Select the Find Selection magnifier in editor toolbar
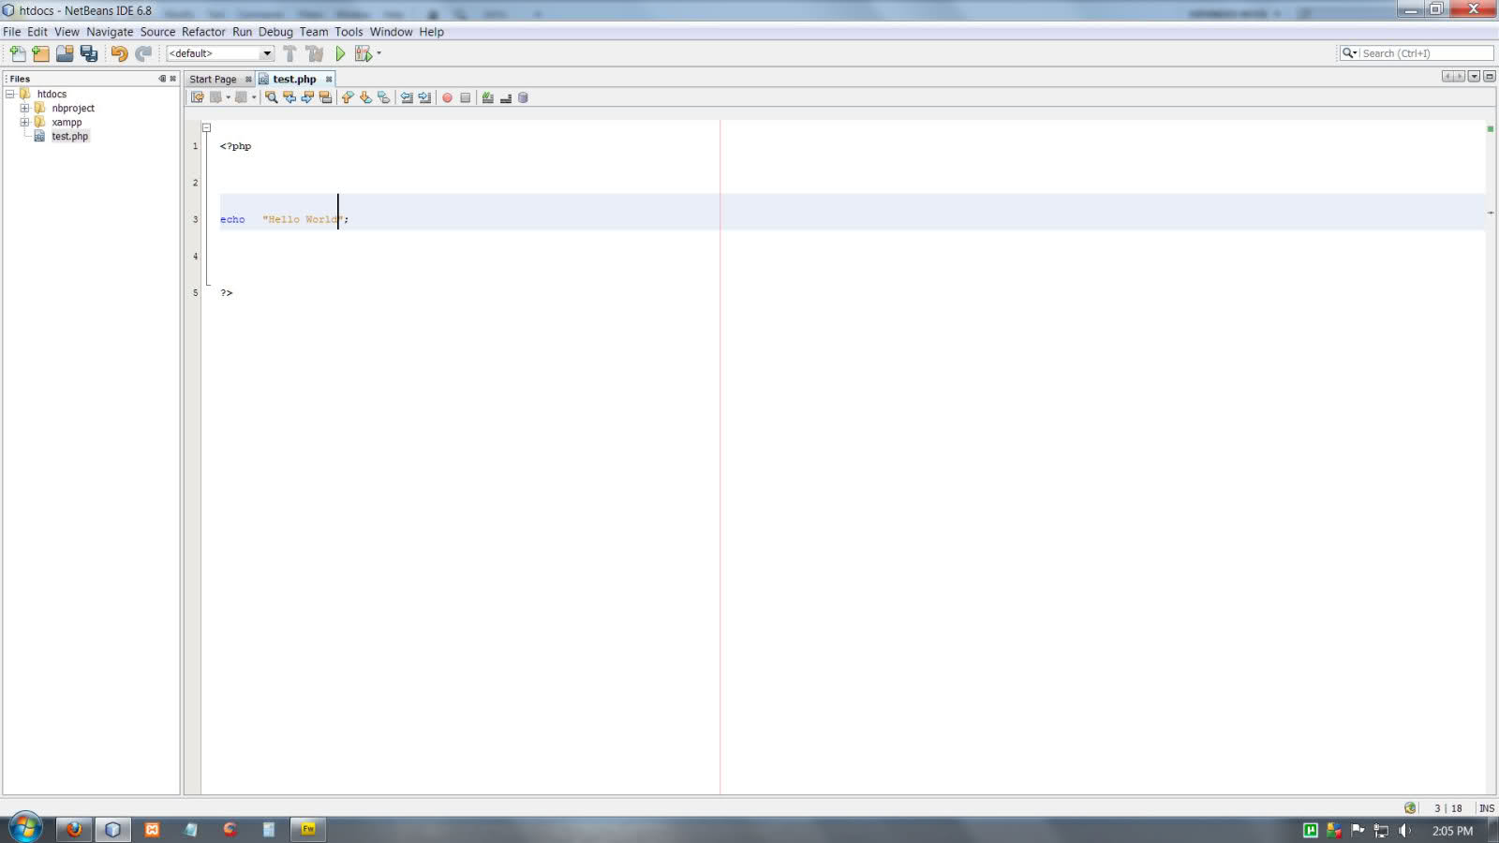 (272, 97)
